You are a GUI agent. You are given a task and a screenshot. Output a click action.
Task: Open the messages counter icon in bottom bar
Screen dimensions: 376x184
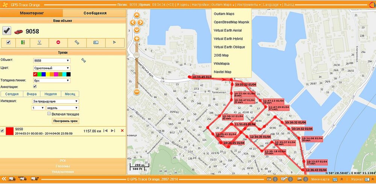[269, 179]
